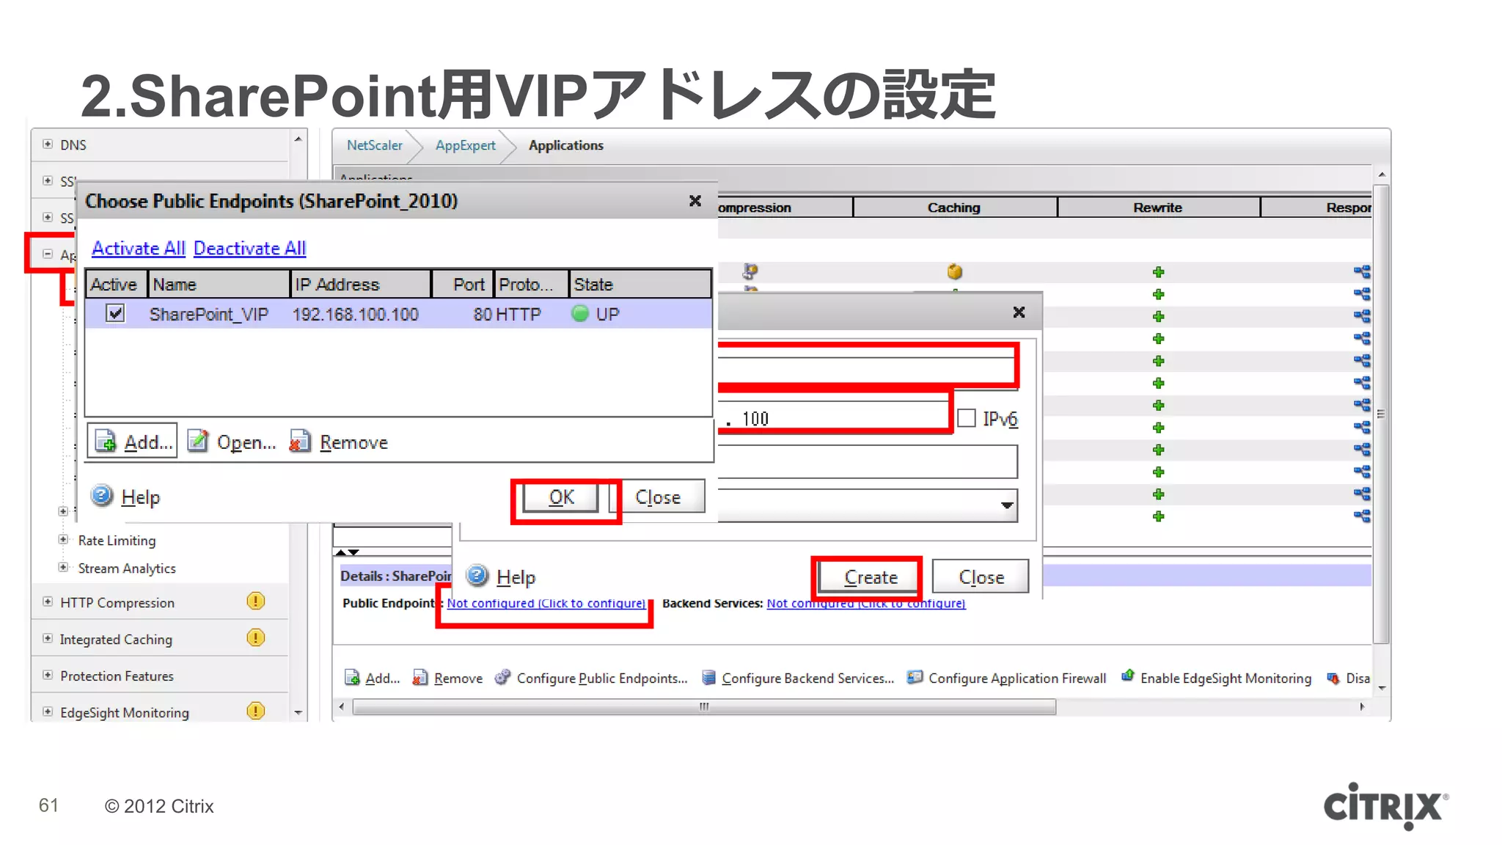Click Deactivate All link
This screenshot has width=1502, height=845.
click(x=249, y=249)
